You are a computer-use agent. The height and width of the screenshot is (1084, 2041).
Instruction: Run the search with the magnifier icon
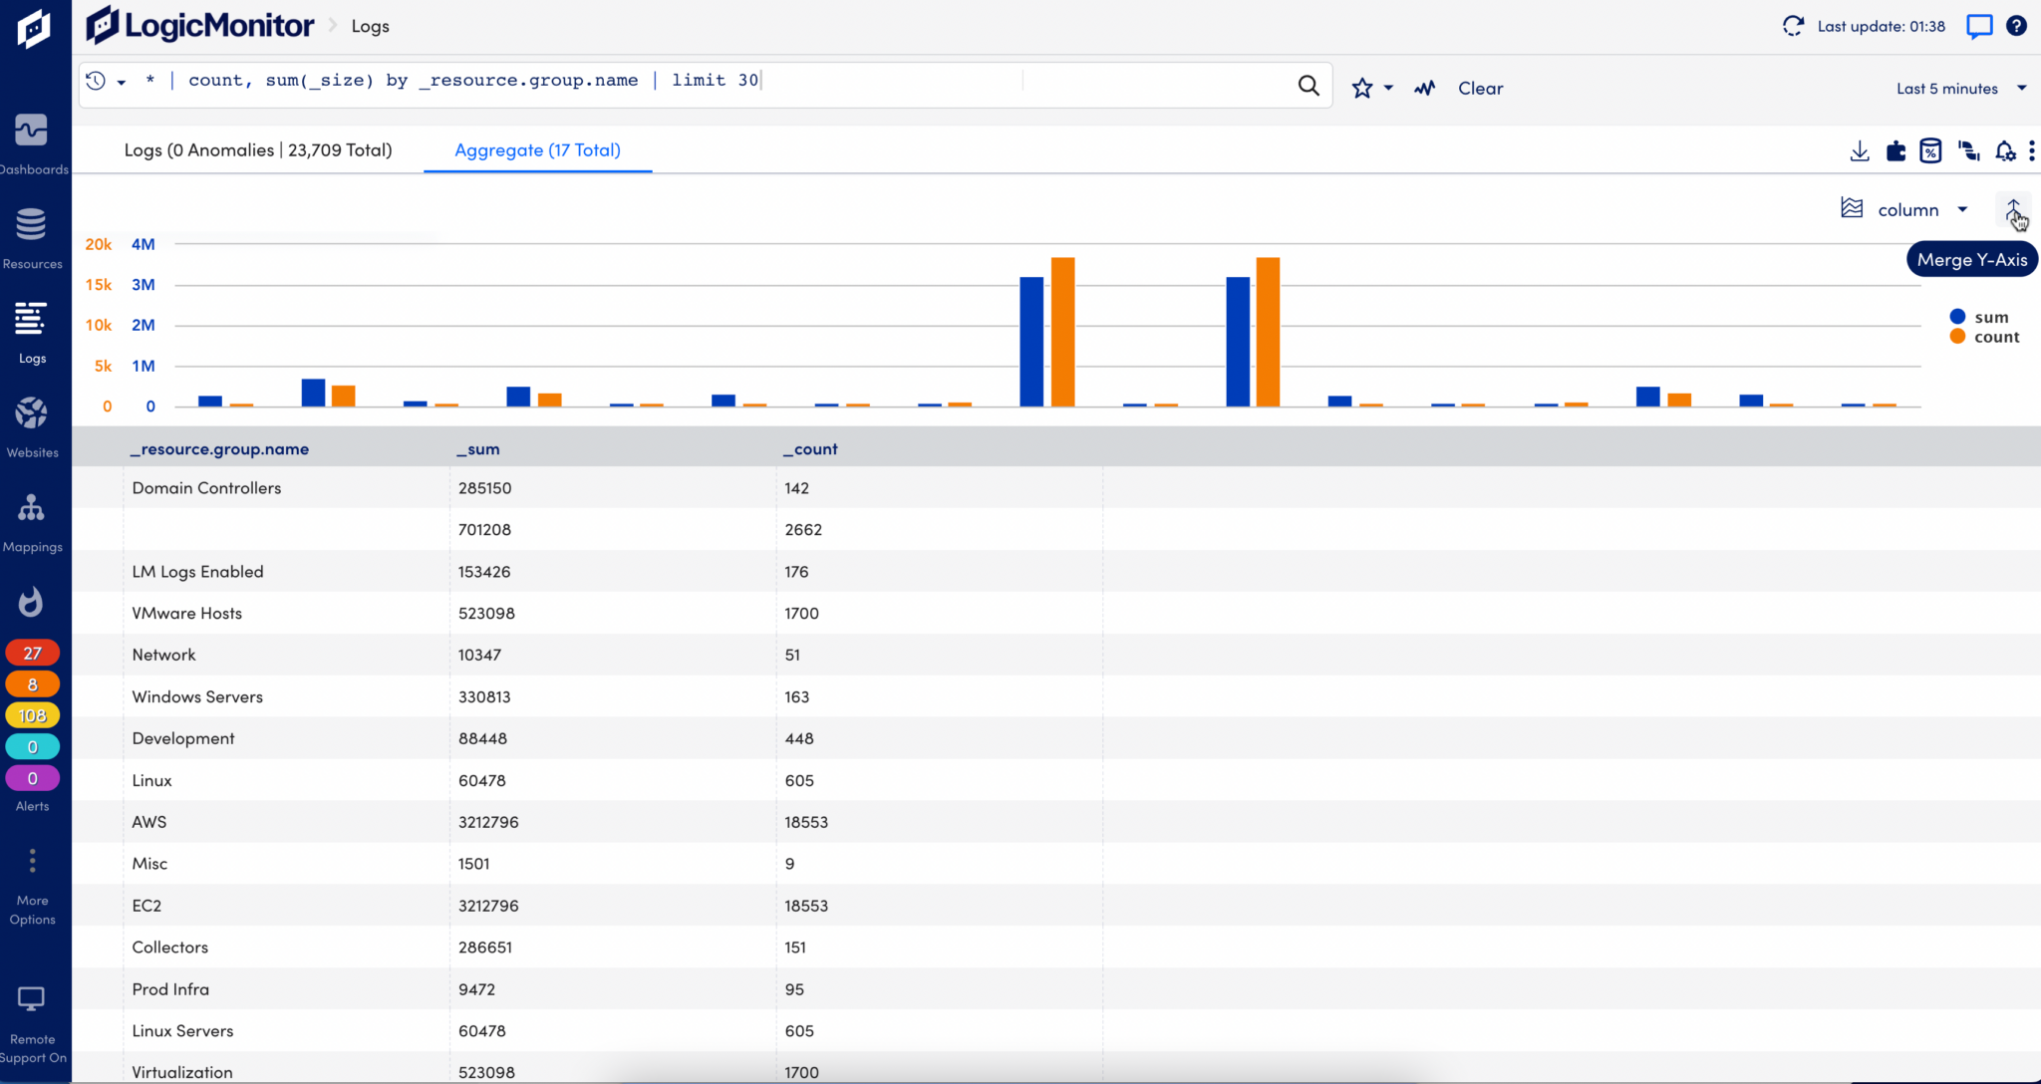[1308, 85]
